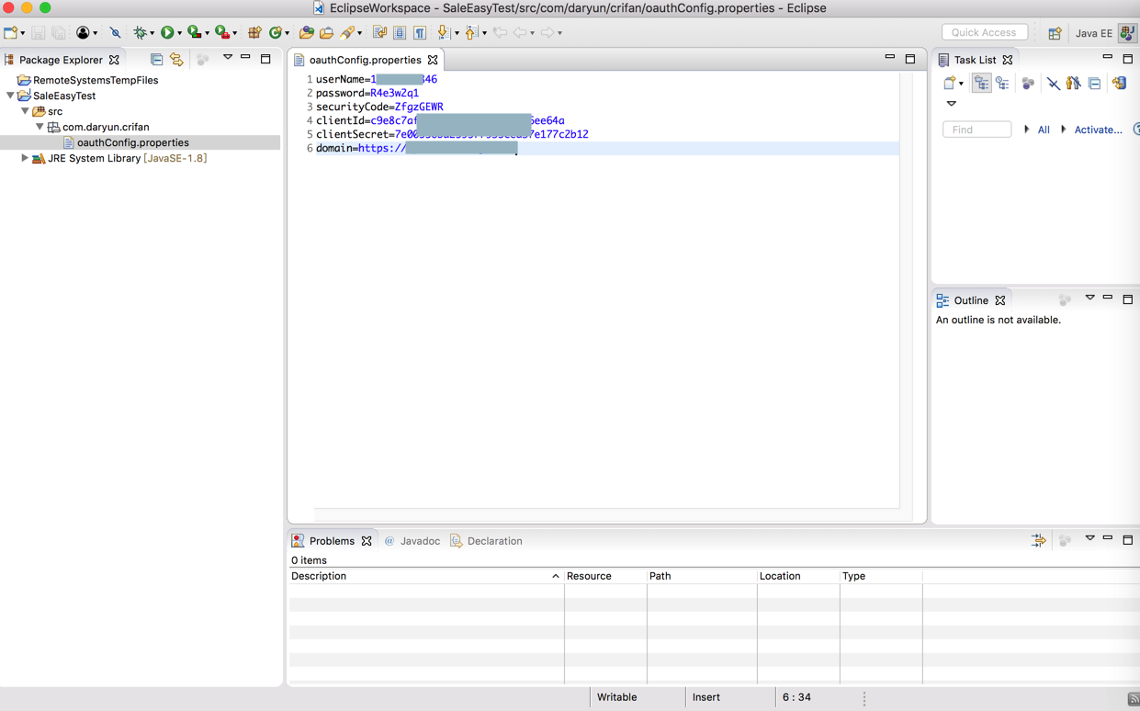Toggle Categorized view in Task List

[981, 84]
